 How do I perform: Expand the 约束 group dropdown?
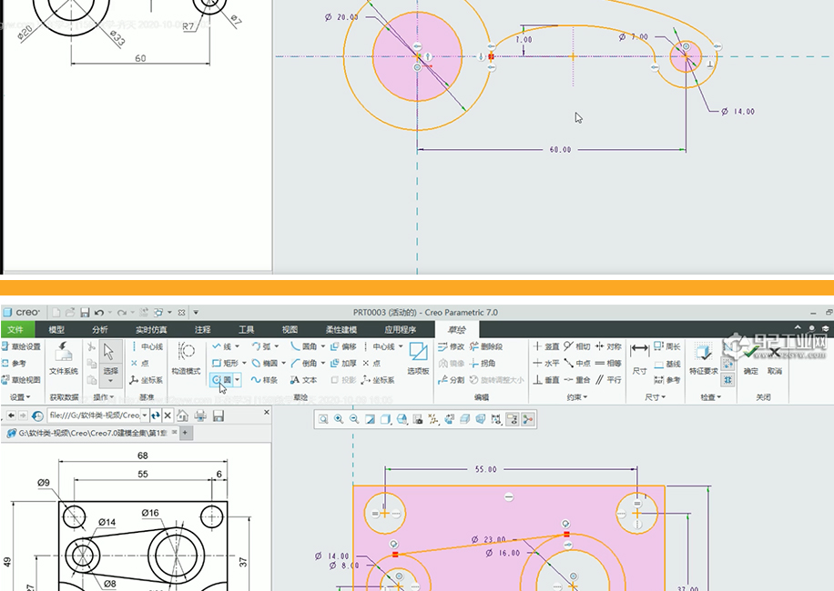point(577,397)
